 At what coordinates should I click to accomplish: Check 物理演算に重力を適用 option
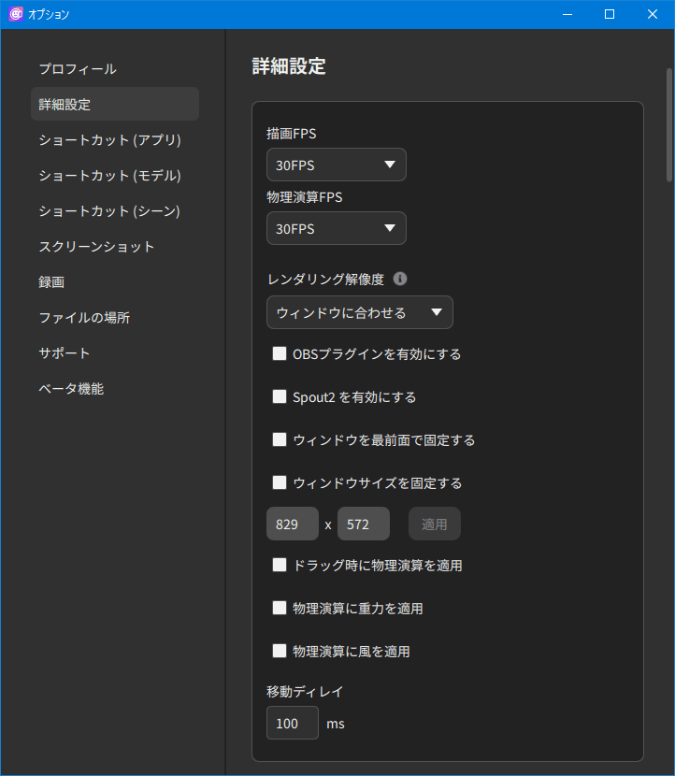pyautogui.click(x=279, y=608)
